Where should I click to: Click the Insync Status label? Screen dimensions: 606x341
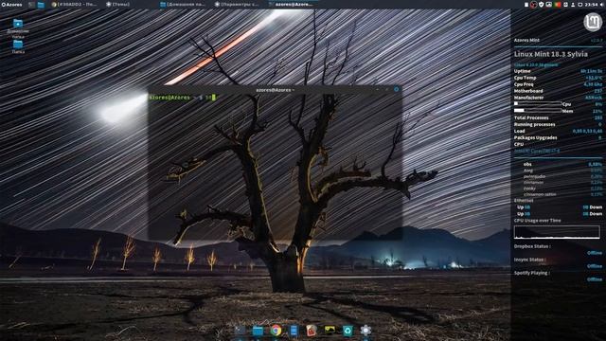pyautogui.click(x=529, y=260)
